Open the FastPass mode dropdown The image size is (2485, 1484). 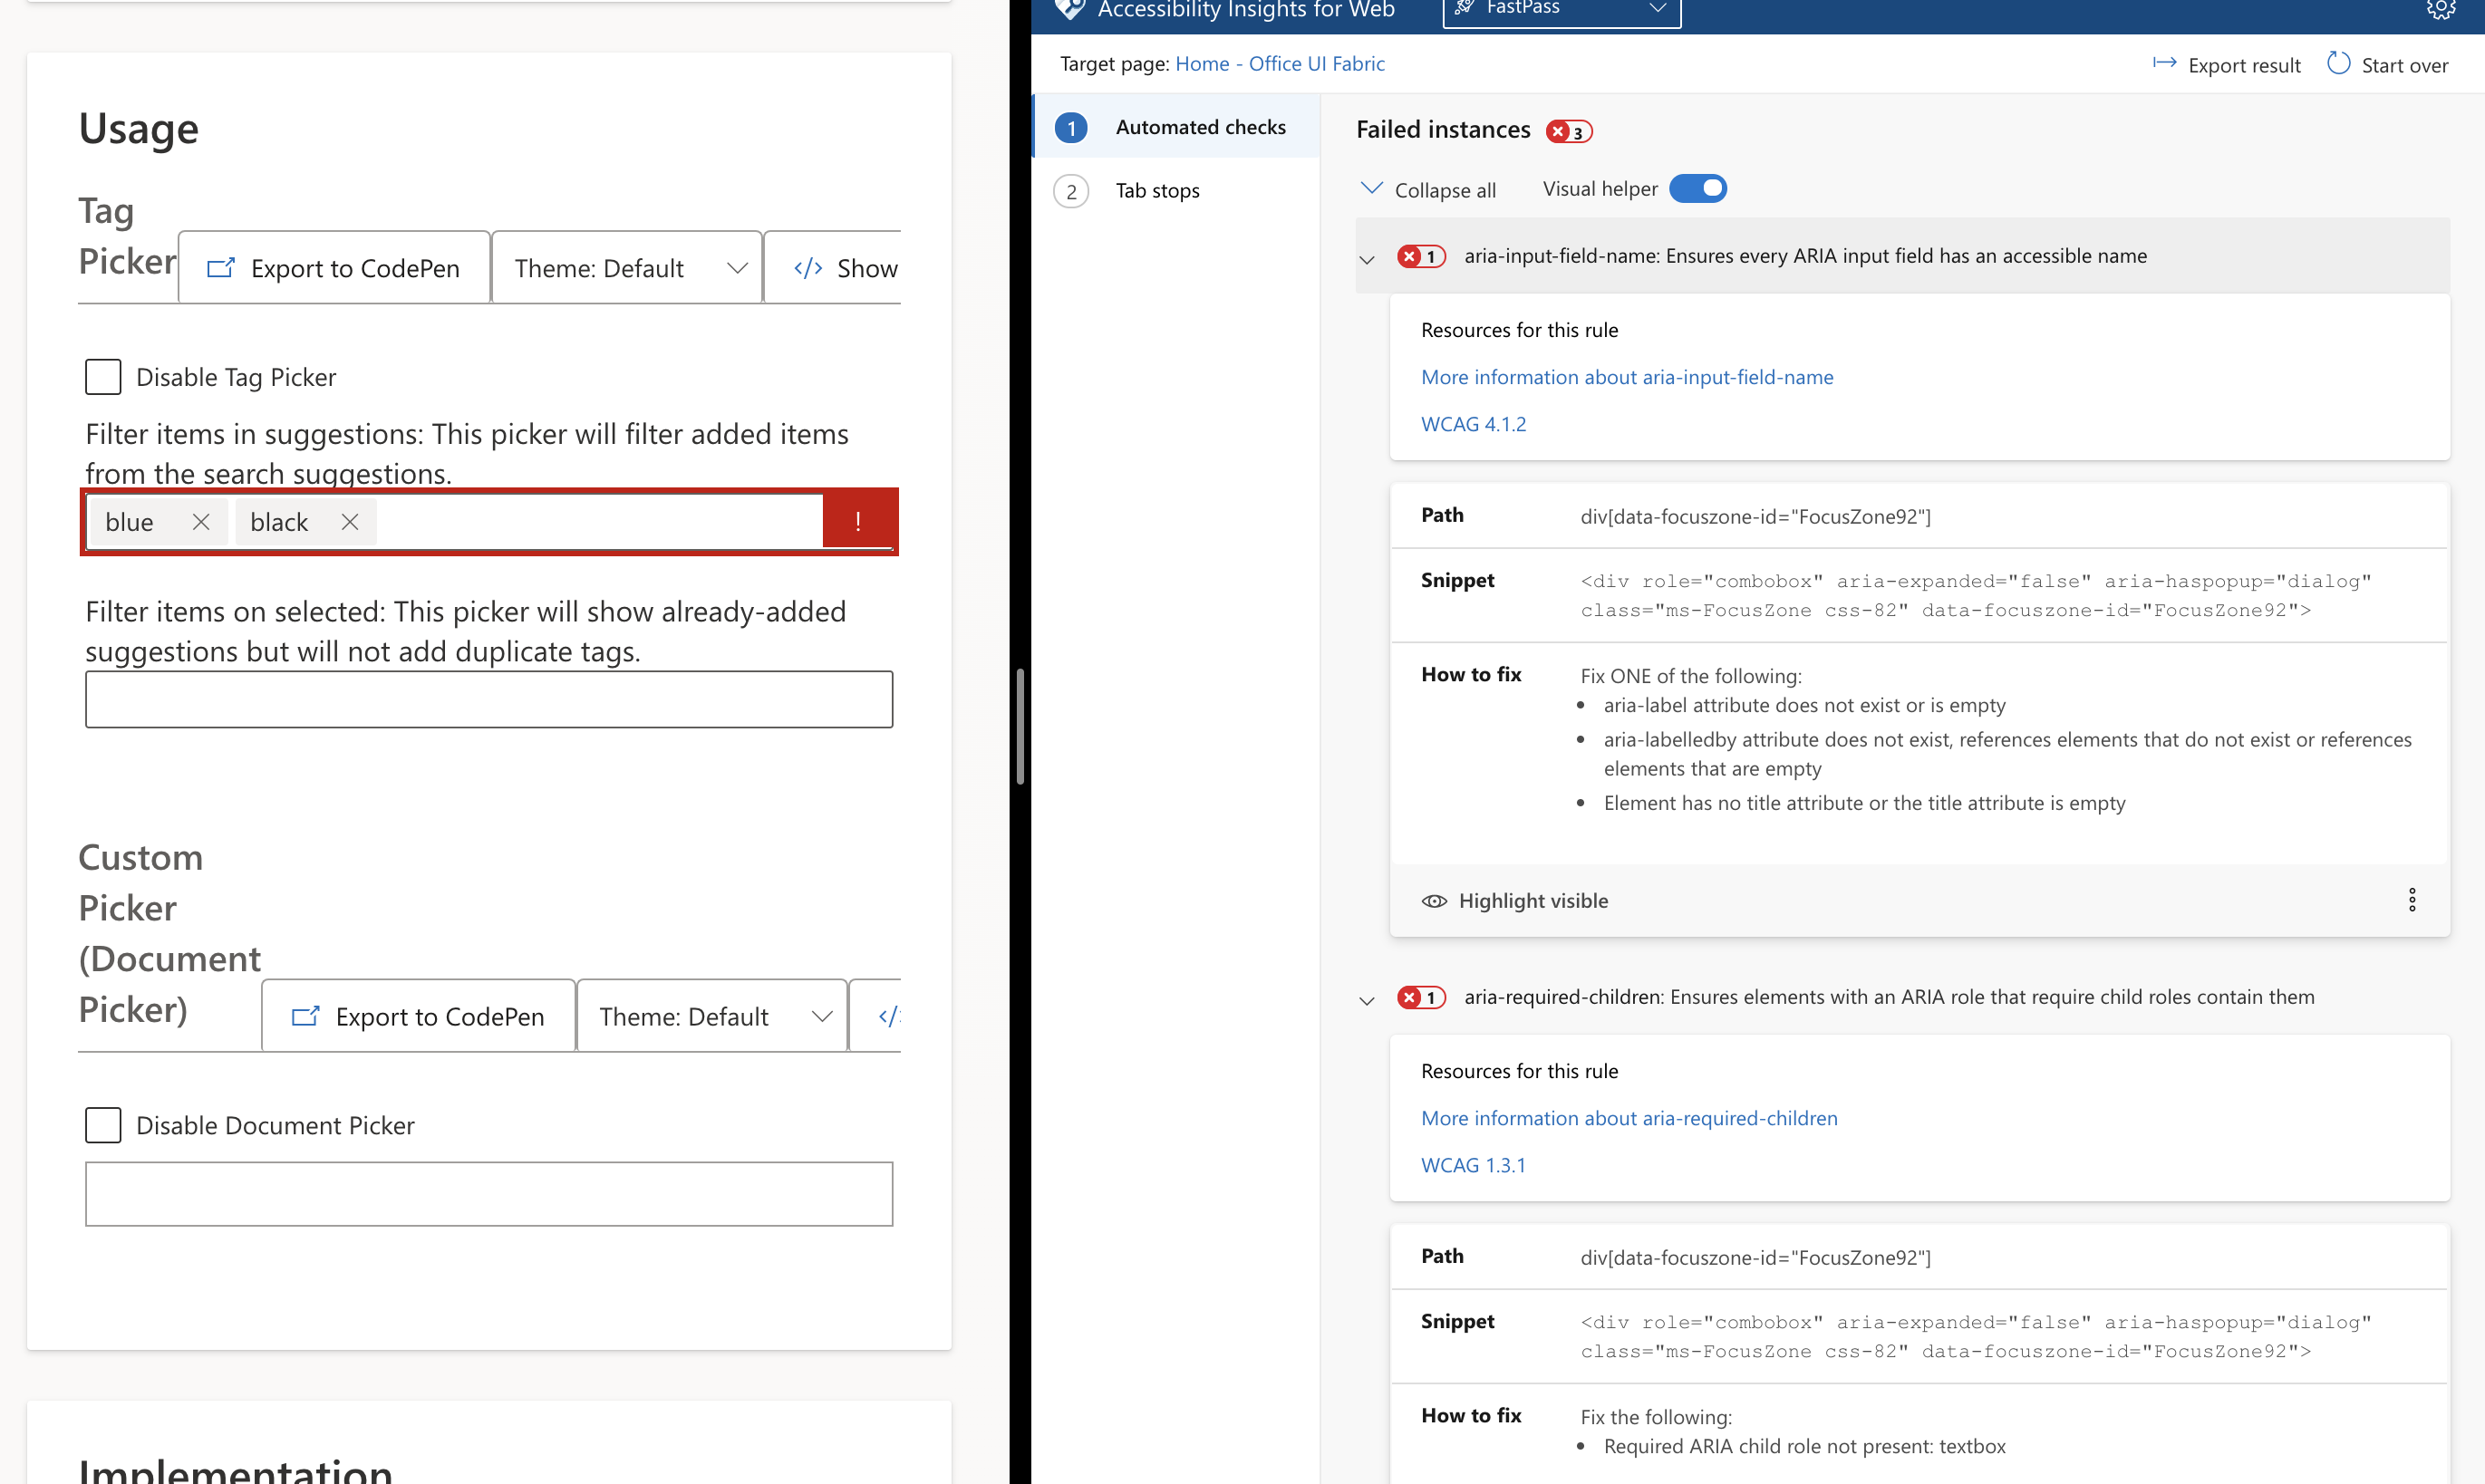pos(1561,9)
